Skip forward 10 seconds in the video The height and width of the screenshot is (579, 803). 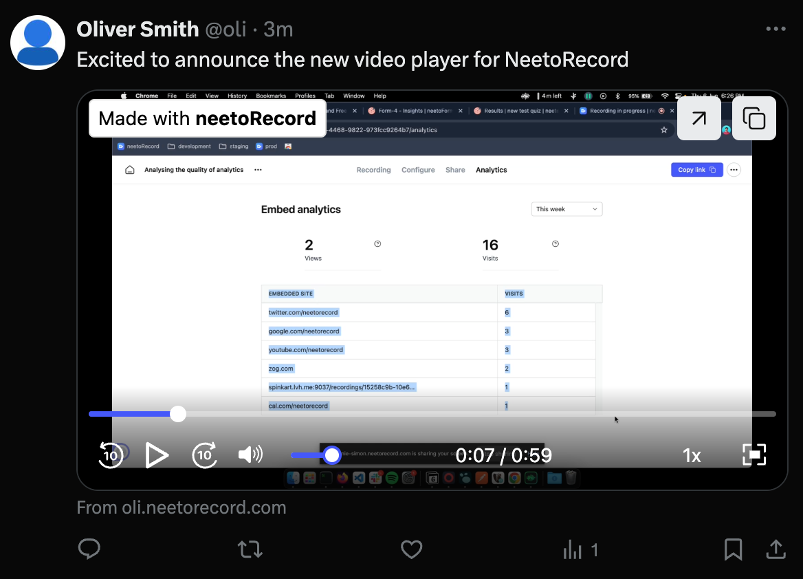pyautogui.click(x=204, y=455)
